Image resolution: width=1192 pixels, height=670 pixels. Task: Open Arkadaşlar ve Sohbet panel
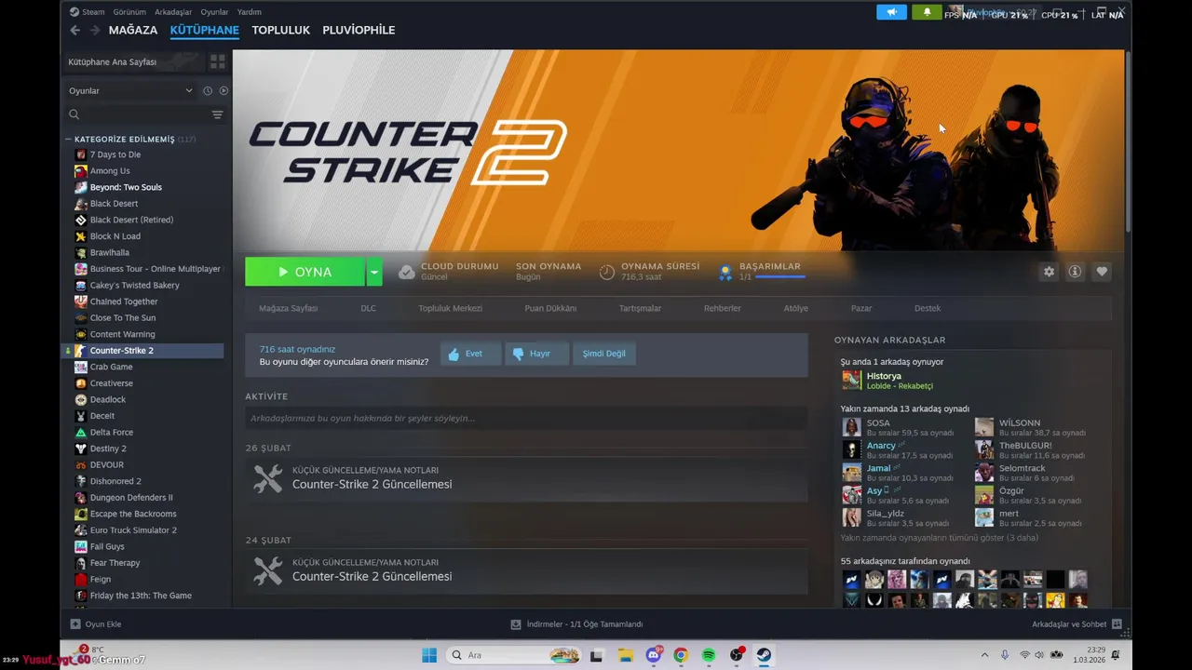[x=1077, y=624]
